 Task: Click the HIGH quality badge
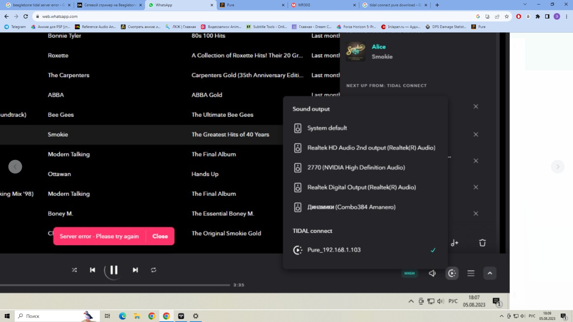coord(409,273)
